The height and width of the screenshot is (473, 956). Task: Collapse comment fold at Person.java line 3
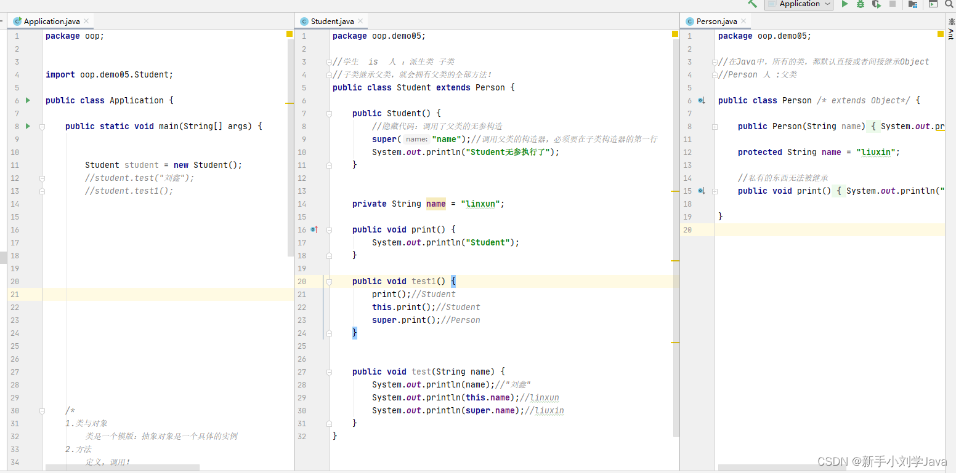coord(715,62)
